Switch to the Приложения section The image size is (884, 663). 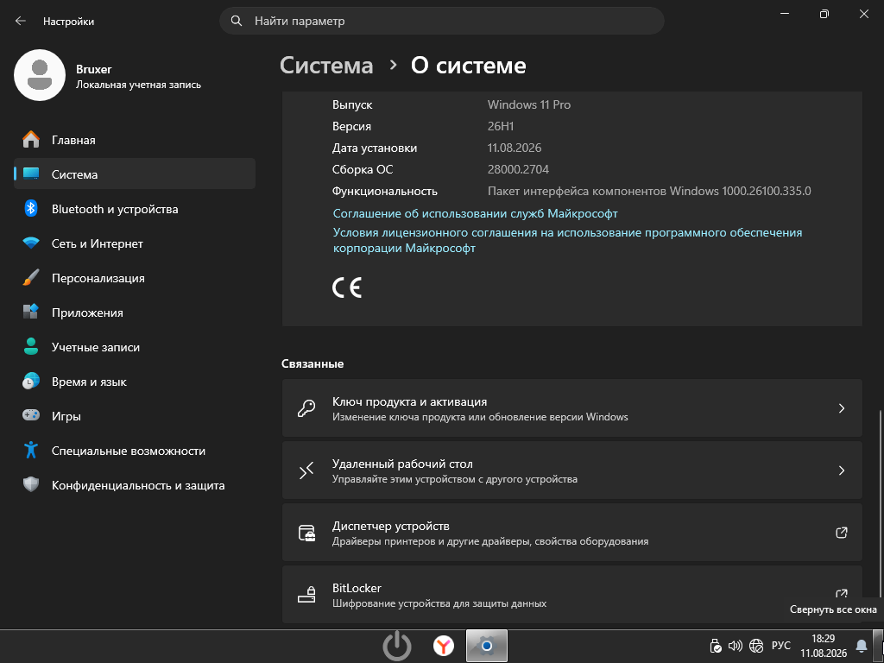pyautogui.click(x=134, y=313)
